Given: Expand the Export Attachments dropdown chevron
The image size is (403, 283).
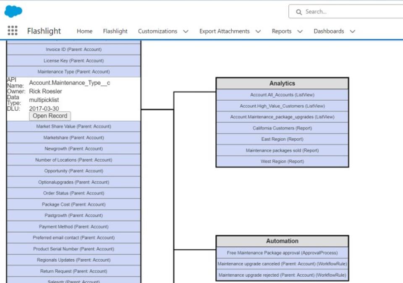Looking at the screenshot, I should (258, 31).
